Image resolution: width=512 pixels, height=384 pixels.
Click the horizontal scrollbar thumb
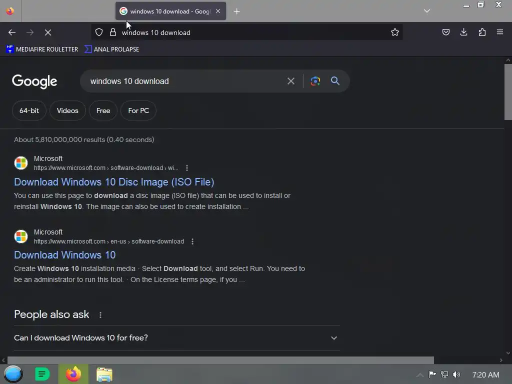(x=220, y=360)
